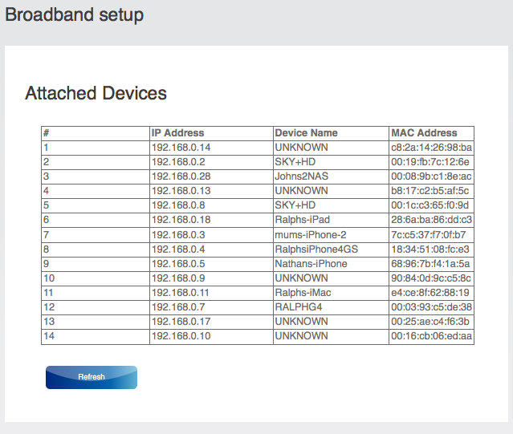Select the RALPHG4 device name
The image size is (513, 434).
[x=296, y=306]
